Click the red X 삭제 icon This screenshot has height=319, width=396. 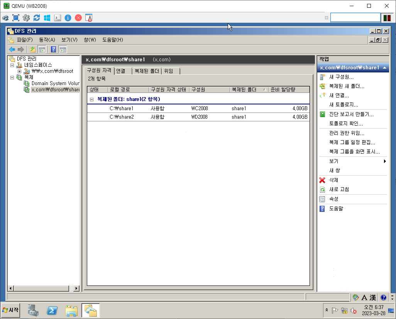(322, 180)
